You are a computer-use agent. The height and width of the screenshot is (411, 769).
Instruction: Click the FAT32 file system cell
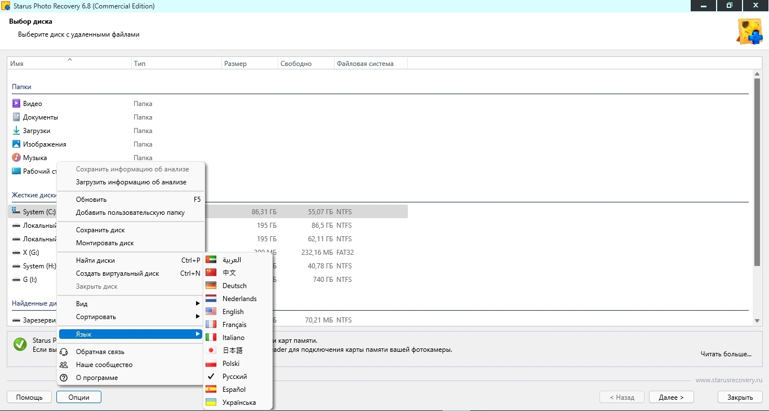[x=345, y=253]
